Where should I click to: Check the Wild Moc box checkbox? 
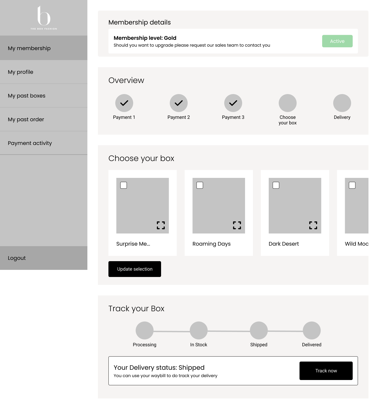pyautogui.click(x=352, y=185)
